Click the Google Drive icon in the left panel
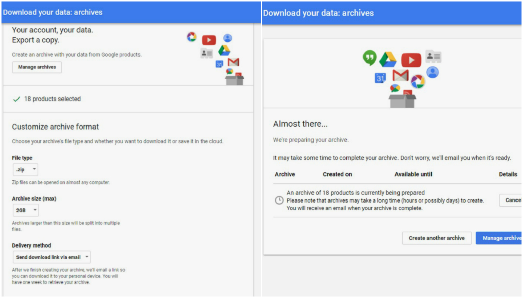 pyautogui.click(x=225, y=50)
